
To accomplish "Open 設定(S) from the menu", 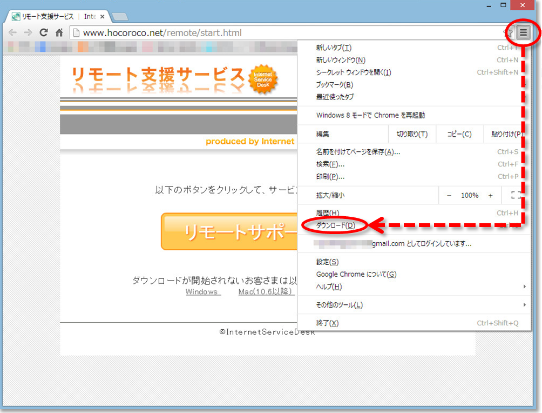I will tap(414, 262).
